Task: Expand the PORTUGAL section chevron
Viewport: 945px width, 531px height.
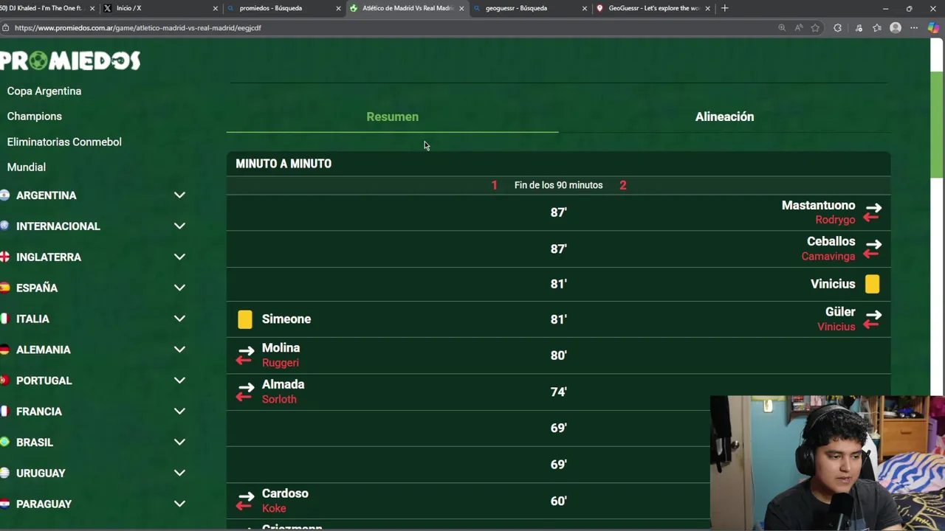Action: click(179, 381)
